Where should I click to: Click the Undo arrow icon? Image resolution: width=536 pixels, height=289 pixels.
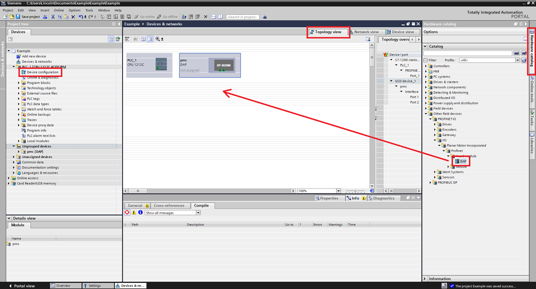(80, 17)
